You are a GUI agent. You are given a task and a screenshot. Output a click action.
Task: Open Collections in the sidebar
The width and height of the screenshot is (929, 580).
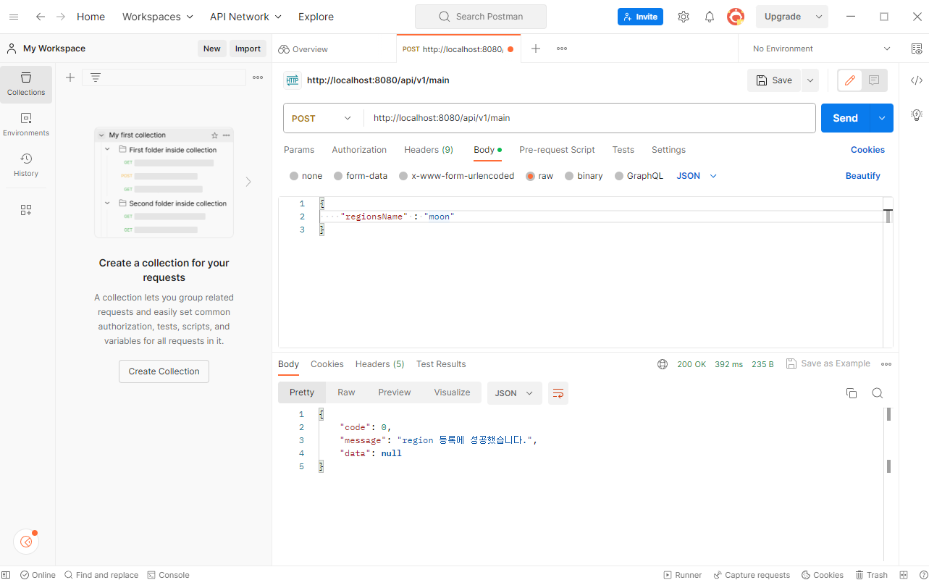[x=26, y=84]
